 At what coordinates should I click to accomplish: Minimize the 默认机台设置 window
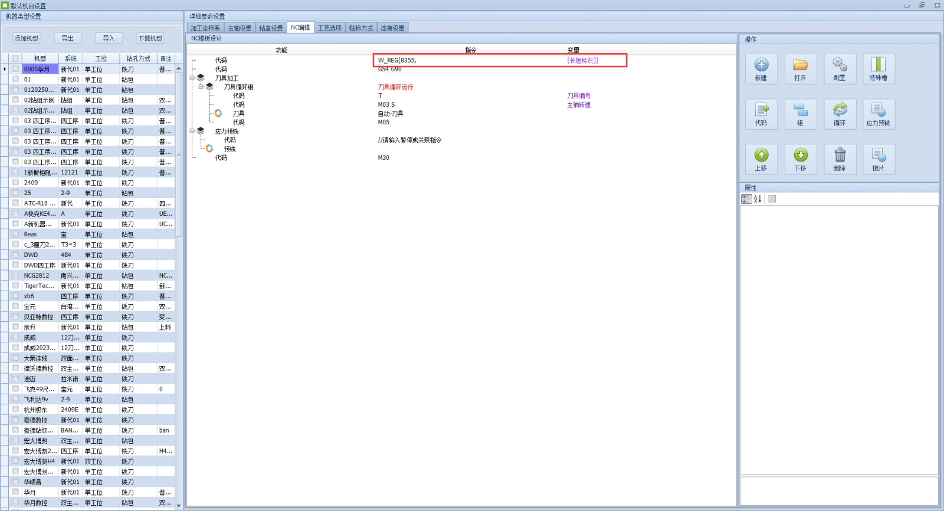(x=907, y=5)
